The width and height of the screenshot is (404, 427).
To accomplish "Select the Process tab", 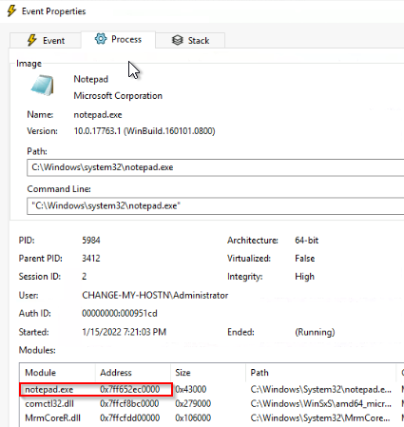I will [118, 39].
